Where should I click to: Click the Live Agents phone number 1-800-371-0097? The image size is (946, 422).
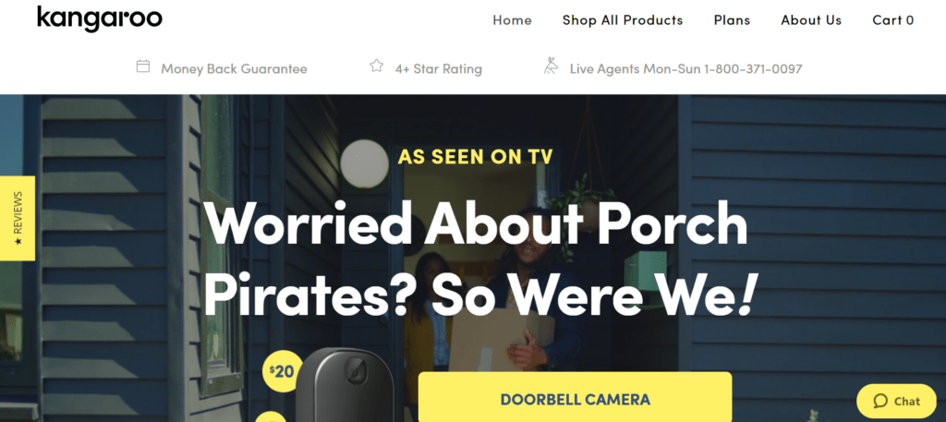point(753,68)
